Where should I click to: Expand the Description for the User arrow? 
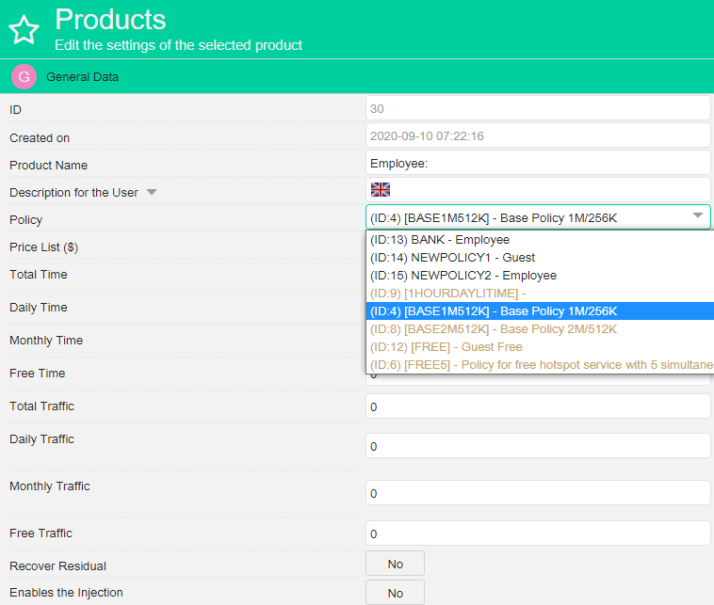point(152,193)
